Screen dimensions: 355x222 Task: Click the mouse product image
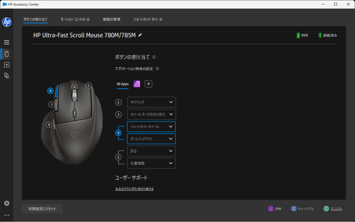pyautogui.click(x=72, y=122)
